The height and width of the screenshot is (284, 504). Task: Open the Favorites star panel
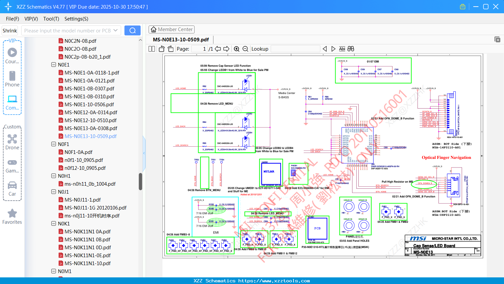click(12, 216)
